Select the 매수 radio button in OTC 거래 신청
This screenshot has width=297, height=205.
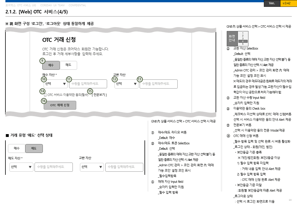click(51, 65)
